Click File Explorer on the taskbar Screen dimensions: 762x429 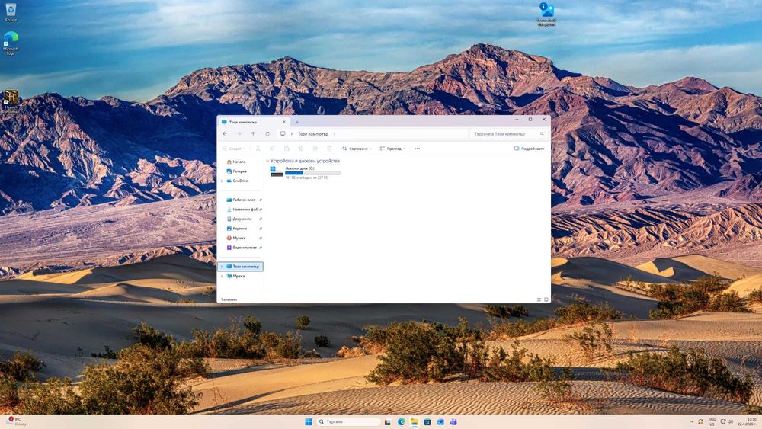[x=414, y=421]
